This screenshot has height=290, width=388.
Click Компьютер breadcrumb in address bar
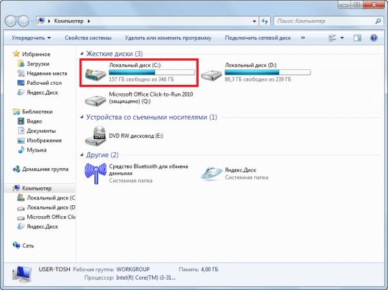pyautogui.click(x=69, y=21)
